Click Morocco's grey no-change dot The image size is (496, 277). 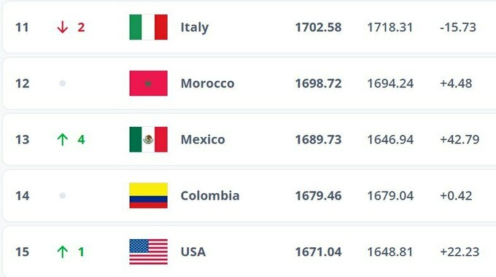pyautogui.click(x=62, y=83)
